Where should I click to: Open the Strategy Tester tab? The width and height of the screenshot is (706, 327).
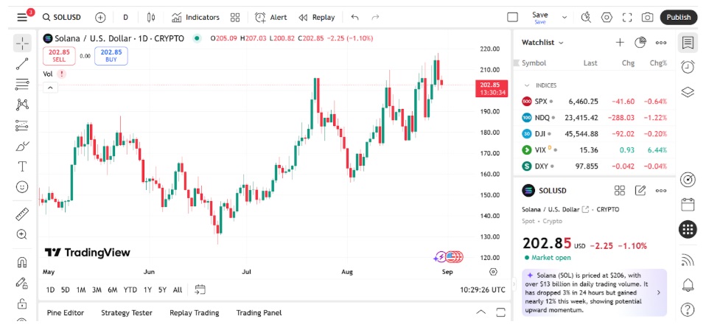pos(127,312)
